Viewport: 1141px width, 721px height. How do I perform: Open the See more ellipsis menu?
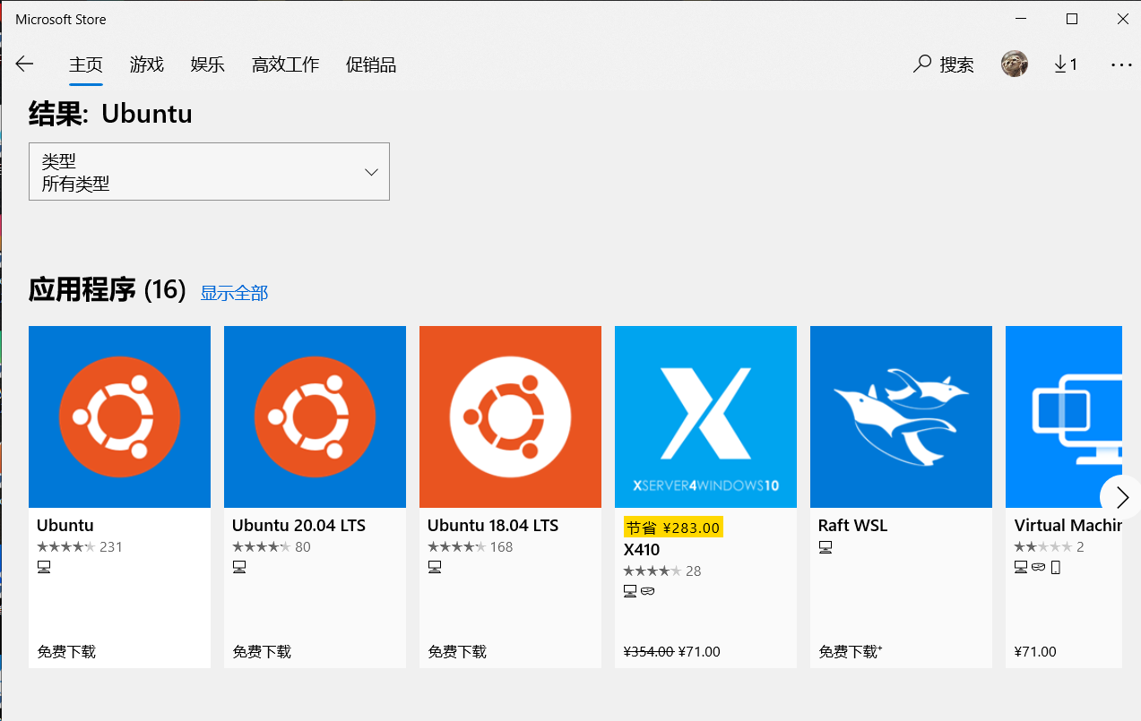point(1121,64)
